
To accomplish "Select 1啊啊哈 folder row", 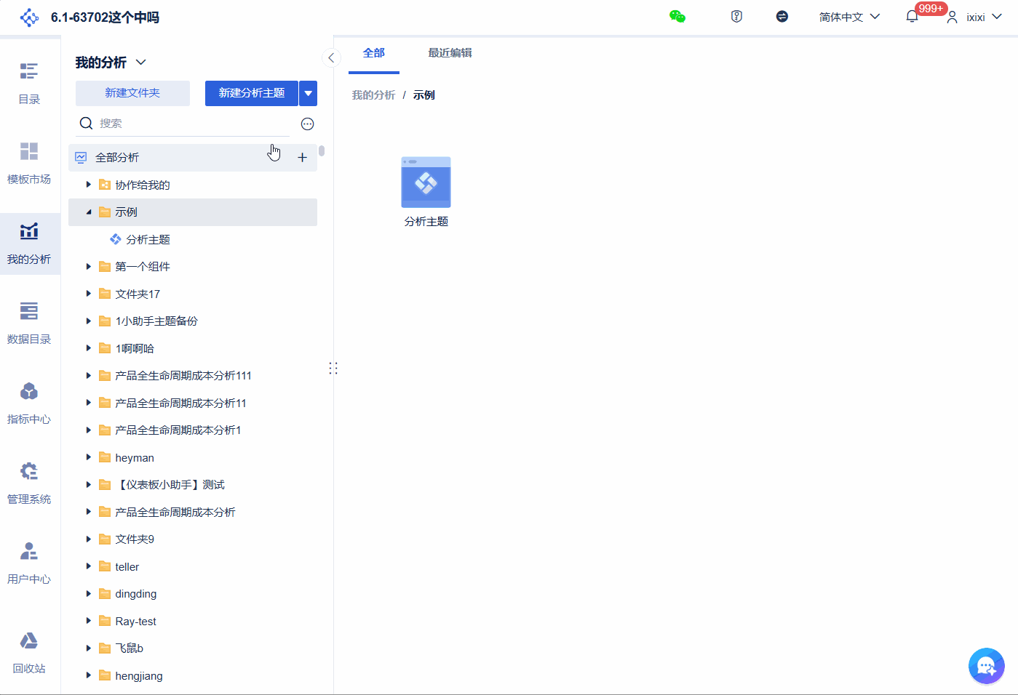I will tap(193, 348).
